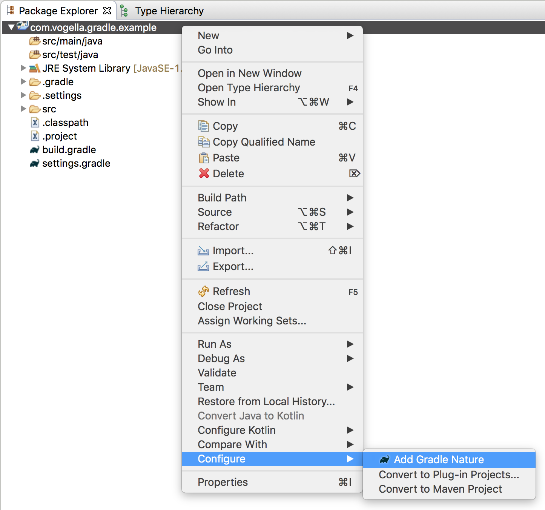The image size is (545, 510).
Task: Click the JRE System Library books icon
Action: (x=35, y=68)
